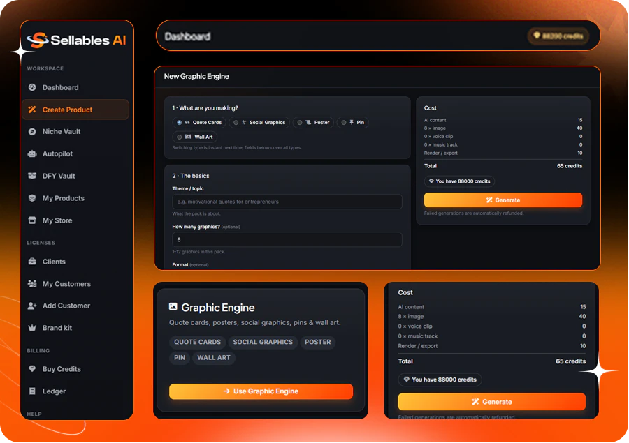Click 'Render / export' row in lower Cost card
Screen dimensions: 629x443
click(x=492, y=345)
